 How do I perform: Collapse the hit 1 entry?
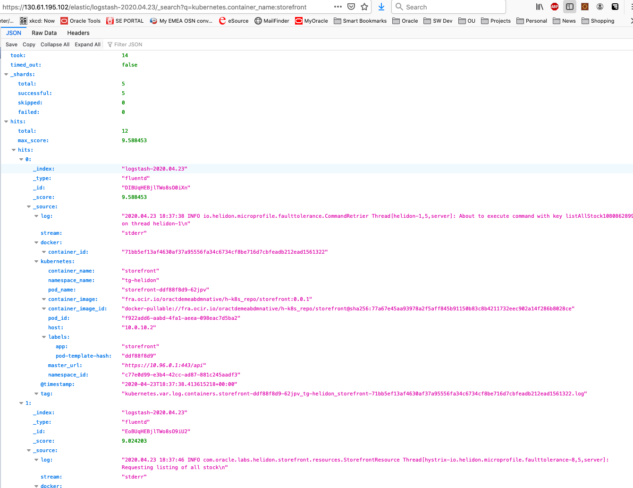[x=21, y=403]
